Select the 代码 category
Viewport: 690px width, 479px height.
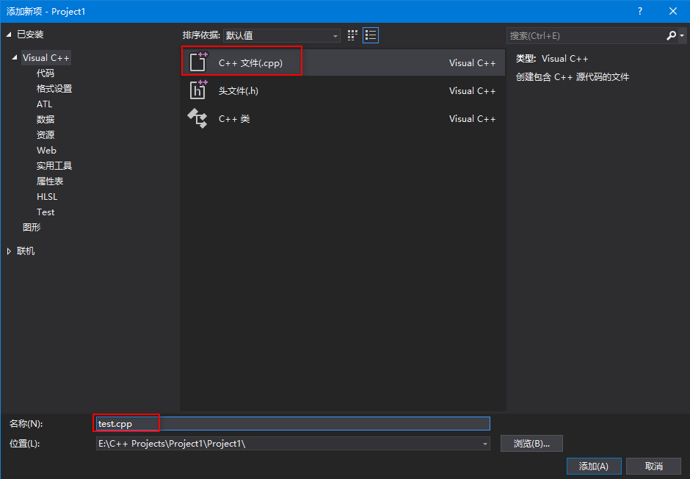pos(46,73)
